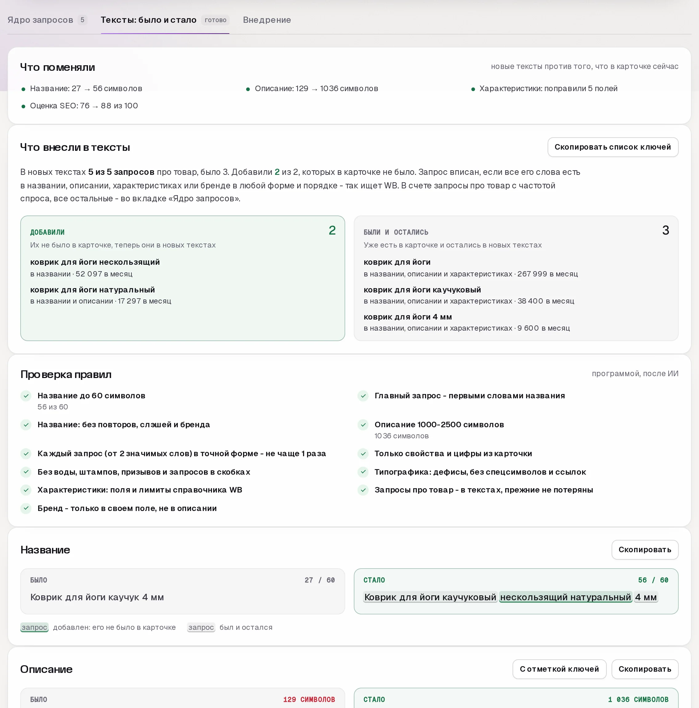The width and height of the screenshot is (699, 708).
Task: Select query коврик для йоги каучуковый
Action: 422,290
